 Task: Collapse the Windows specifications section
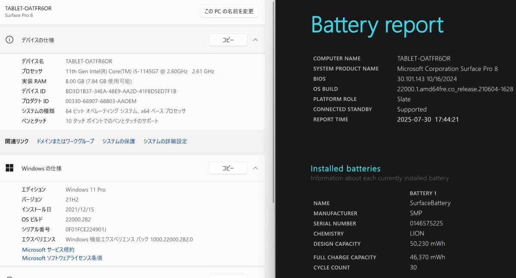(x=255, y=168)
